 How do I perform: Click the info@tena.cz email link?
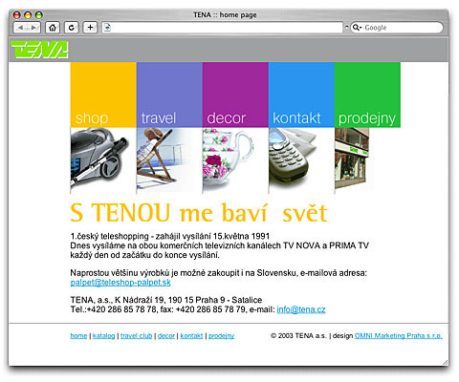point(301,309)
